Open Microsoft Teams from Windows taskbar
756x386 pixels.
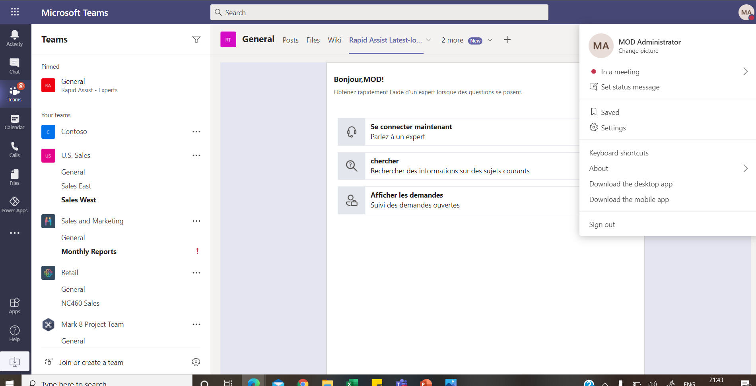401,382
